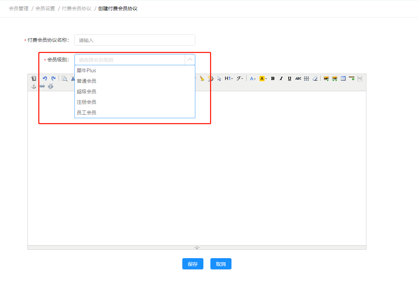Remove the hyperlink with unlink icon
This screenshot has width=418, height=282.
(x=50, y=86)
